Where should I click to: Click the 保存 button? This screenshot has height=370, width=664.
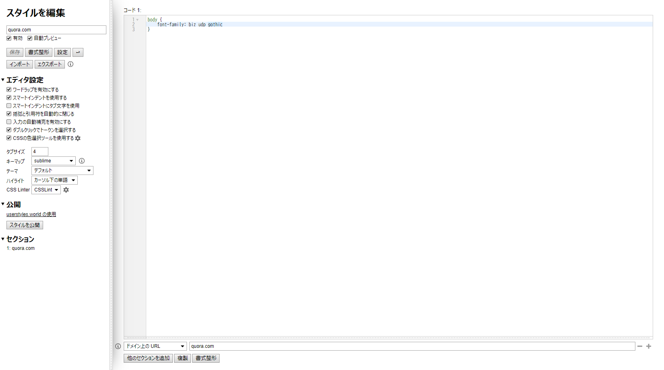(x=15, y=52)
